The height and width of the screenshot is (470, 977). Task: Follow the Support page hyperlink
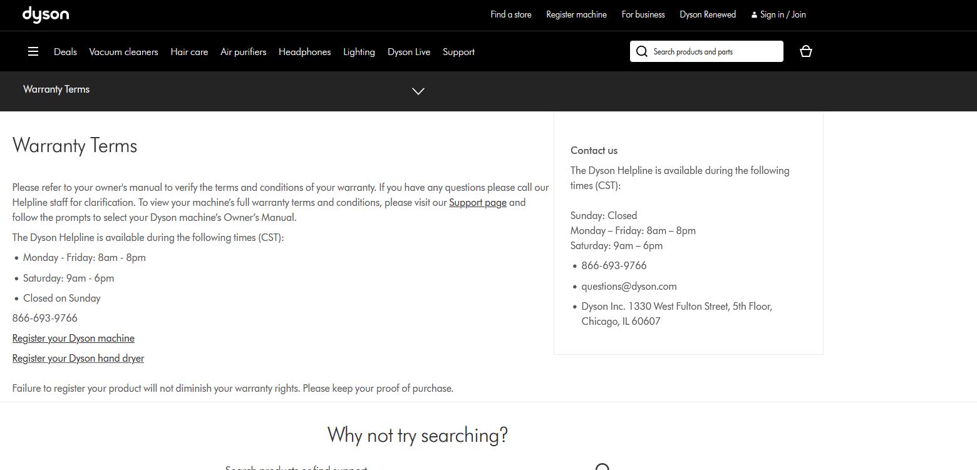tap(477, 203)
